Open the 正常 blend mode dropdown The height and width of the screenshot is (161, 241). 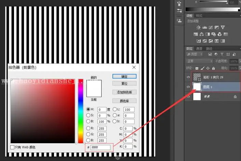point(199,61)
